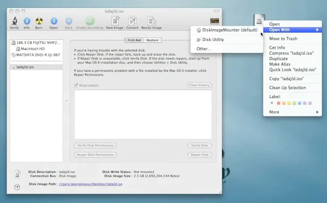The height and width of the screenshot is (203, 327).
Task: Click the "Not mounted" write status value
Action: tap(144, 172)
